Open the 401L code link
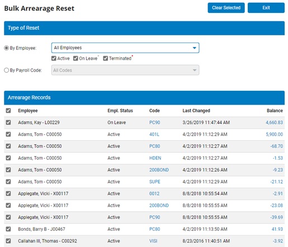The image size is (288, 247). [x=154, y=134]
